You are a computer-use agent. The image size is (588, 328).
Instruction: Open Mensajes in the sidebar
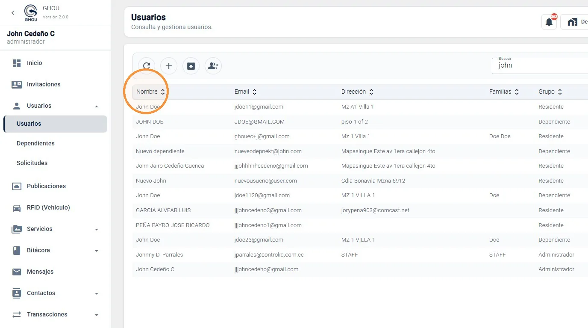(x=55, y=272)
